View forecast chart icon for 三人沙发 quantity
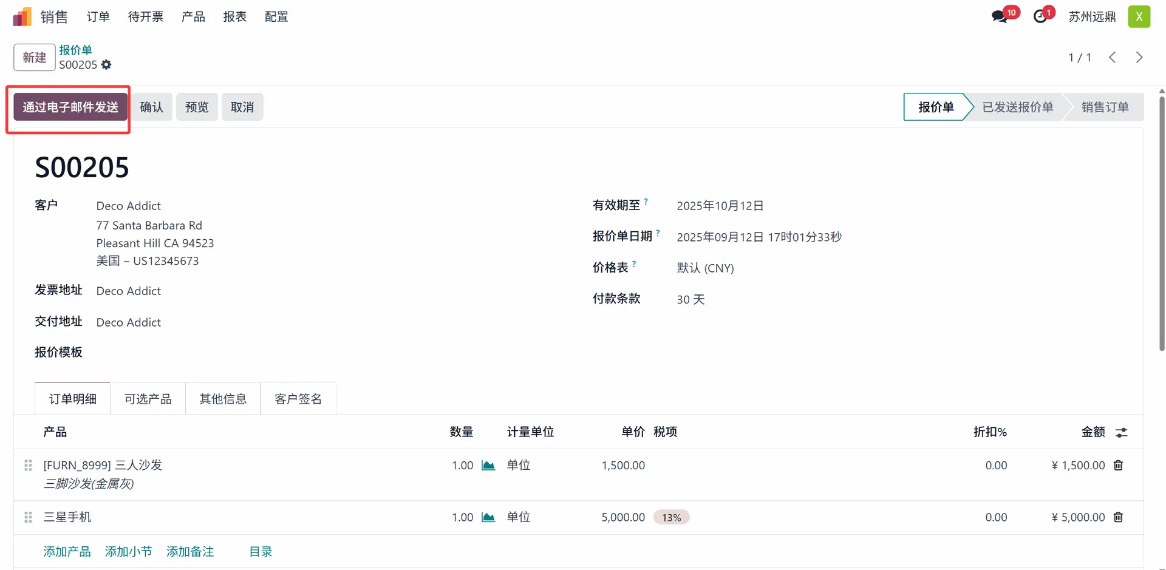Screen dimensions: 1166x570 coord(488,466)
